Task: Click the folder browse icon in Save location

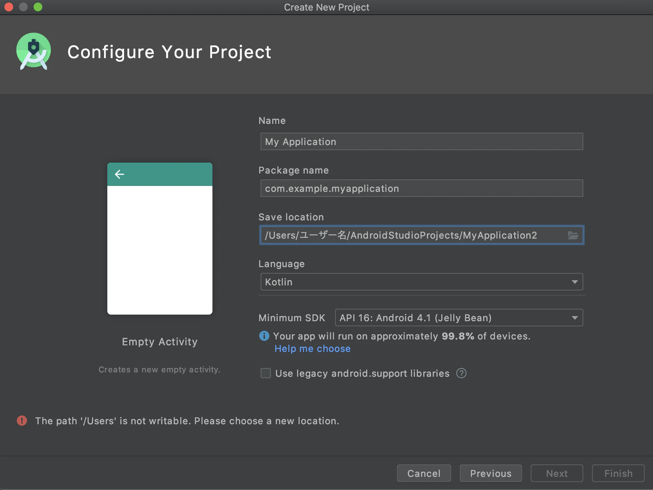Action: coord(573,235)
